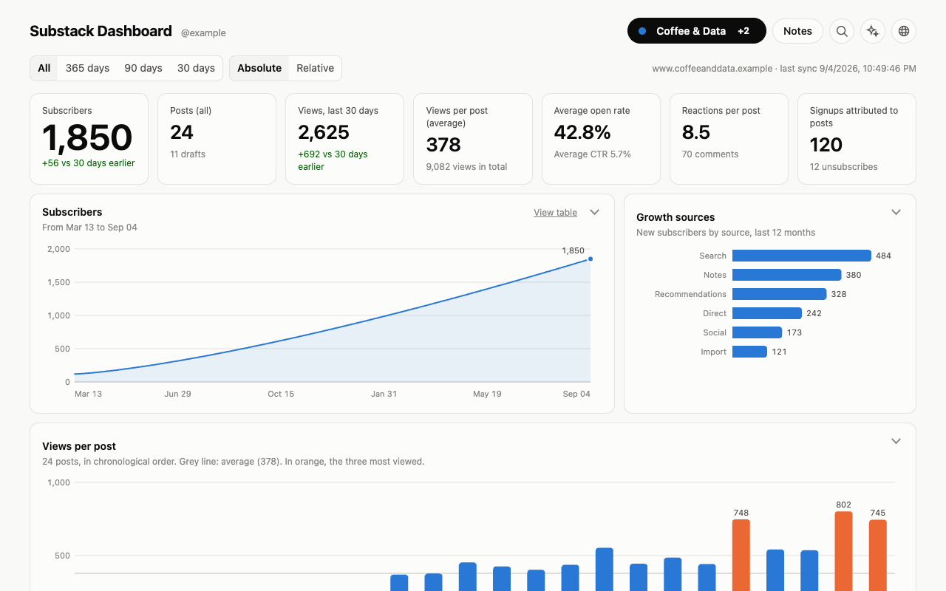Image resolution: width=946 pixels, height=591 pixels.
Task: Open the search magnifier icon
Action: pyautogui.click(x=842, y=31)
